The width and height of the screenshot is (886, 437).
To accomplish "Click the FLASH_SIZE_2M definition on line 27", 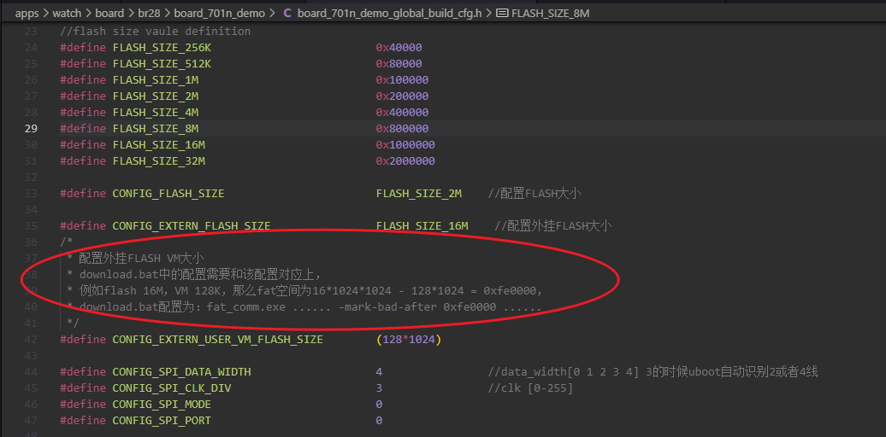I will click(156, 96).
